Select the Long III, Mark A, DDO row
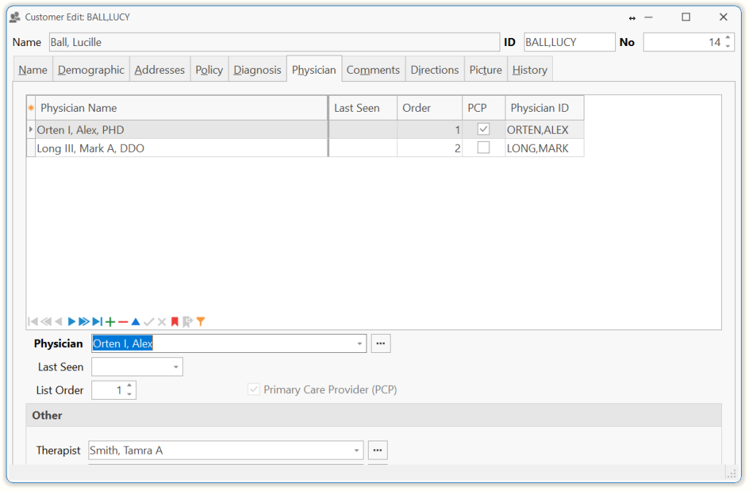 coord(176,148)
